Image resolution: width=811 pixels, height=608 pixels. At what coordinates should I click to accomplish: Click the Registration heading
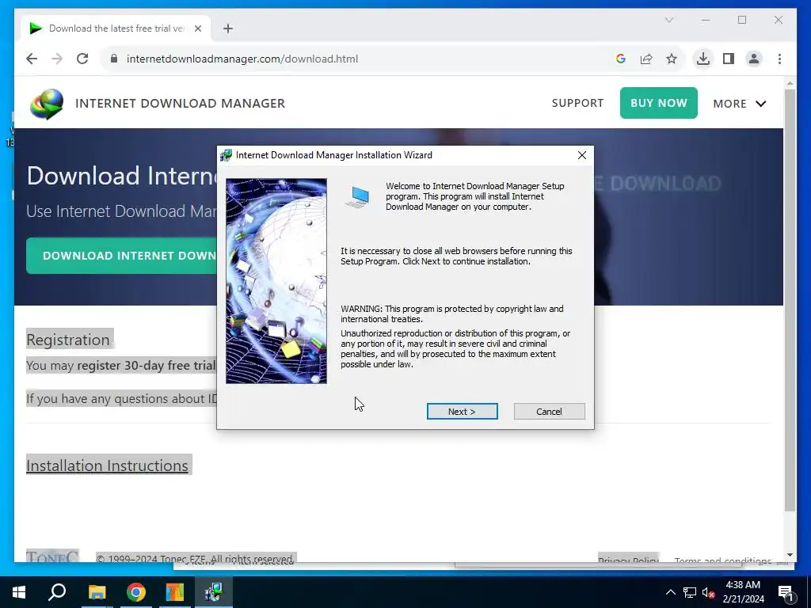68,340
